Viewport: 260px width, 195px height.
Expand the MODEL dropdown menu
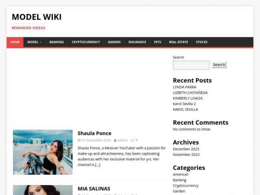pos(35,42)
